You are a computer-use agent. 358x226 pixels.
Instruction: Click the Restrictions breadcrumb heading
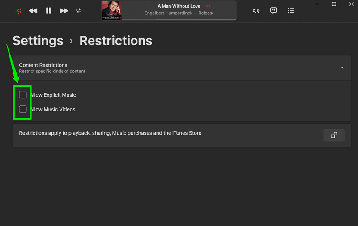coord(116,41)
